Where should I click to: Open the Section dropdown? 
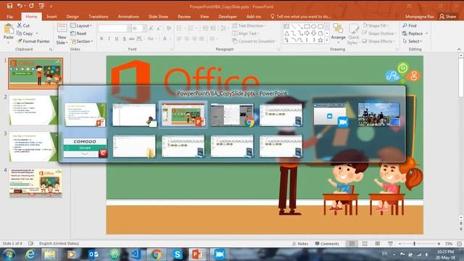pyautogui.click(x=82, y=41)
